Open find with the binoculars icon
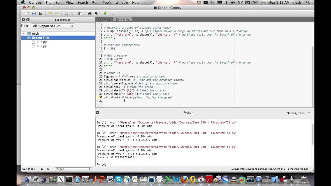The image size is (331, 186). pyautogui.click(x=89, y=13)
